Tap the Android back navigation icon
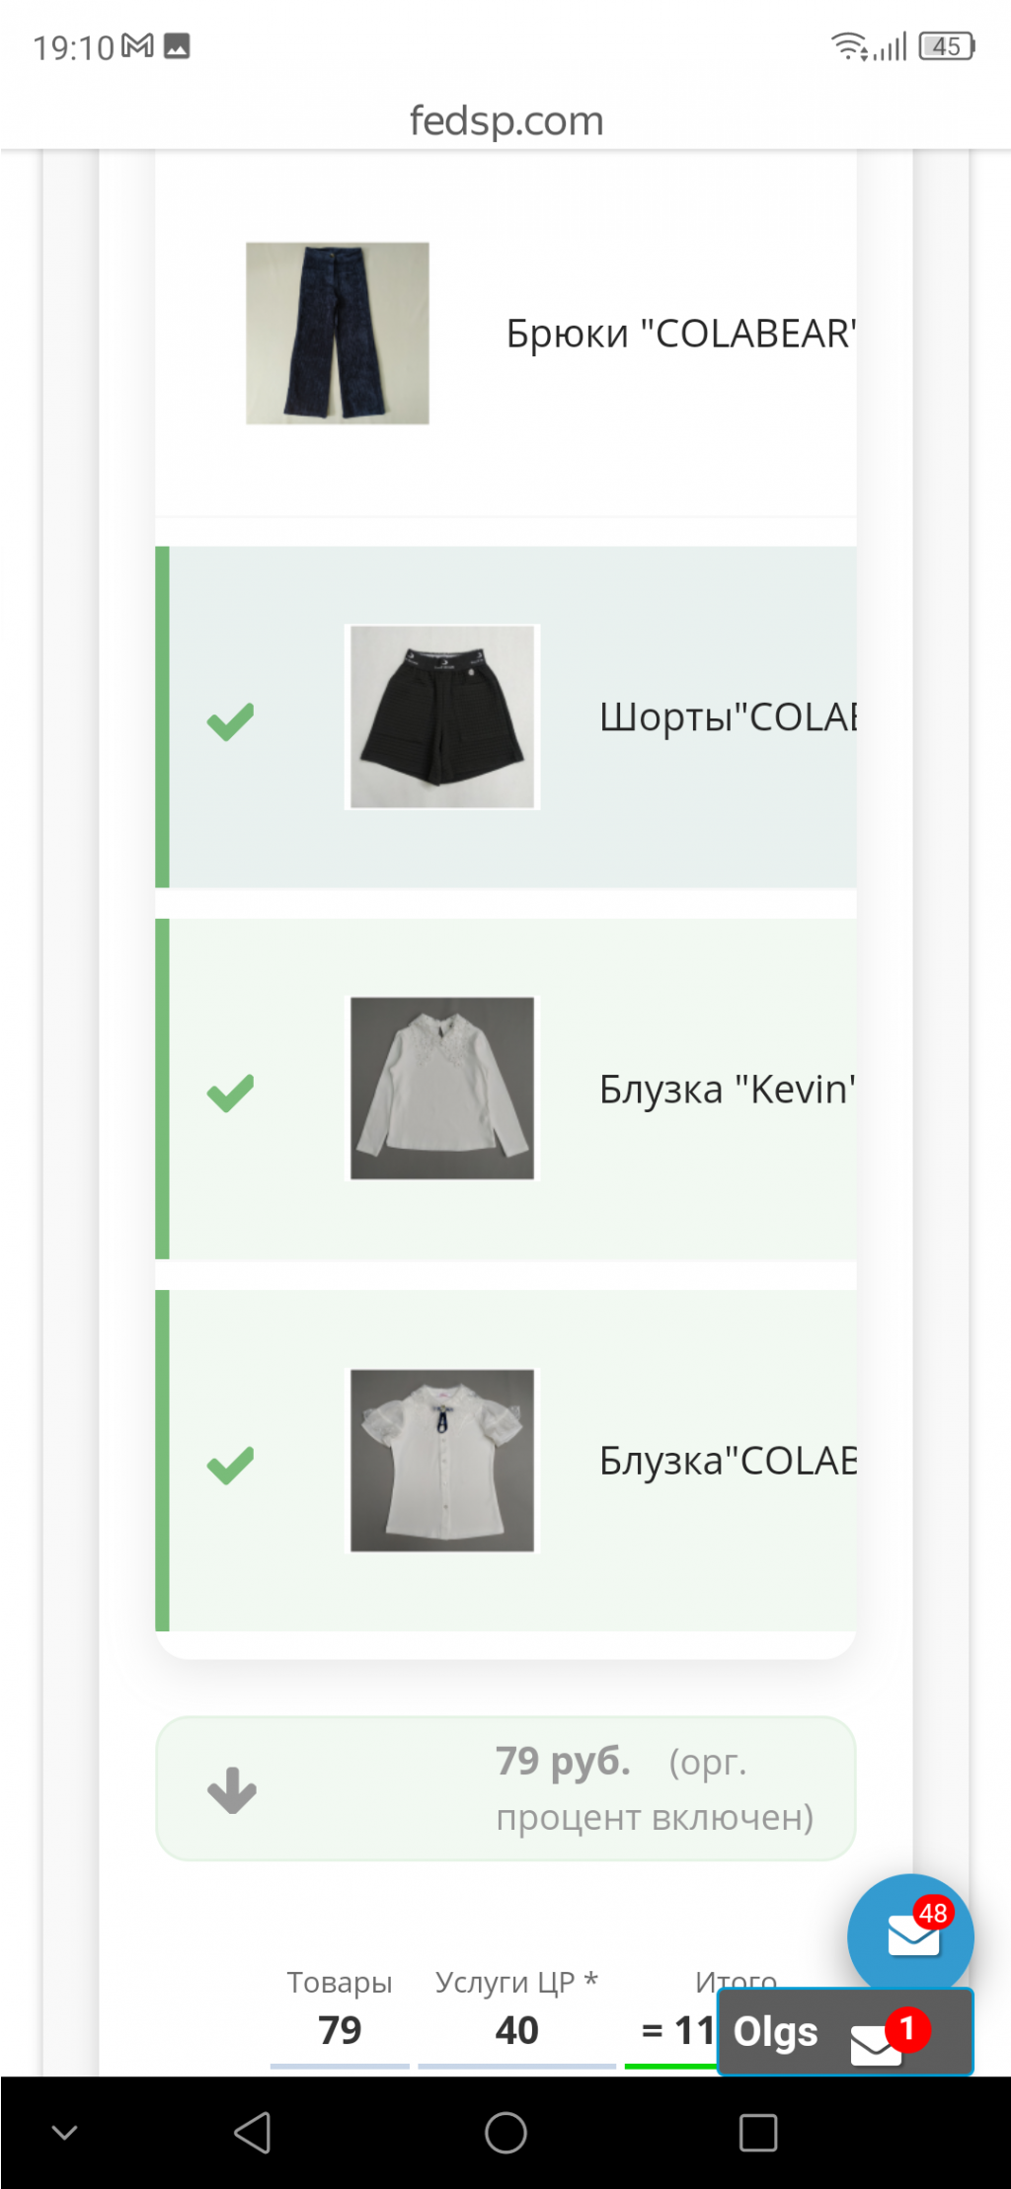Screen dimensions: 1011x2189 pyautogui.click(x=253, y=2133)
